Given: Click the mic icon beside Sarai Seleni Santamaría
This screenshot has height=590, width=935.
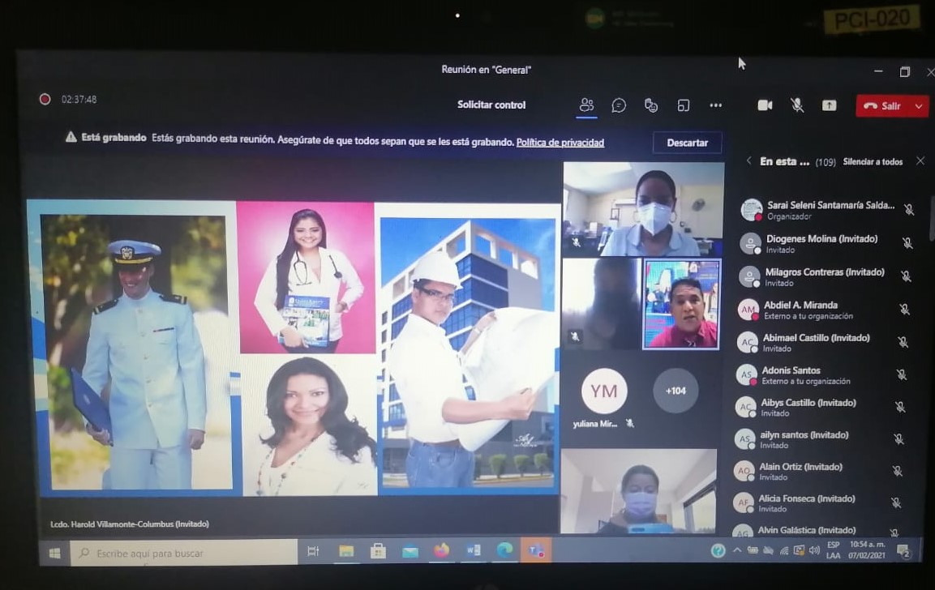Looking at the screenshot, I should pos(909,210).
